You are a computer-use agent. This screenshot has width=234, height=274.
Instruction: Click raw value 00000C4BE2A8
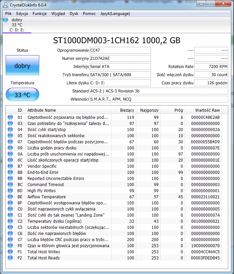coord(205,117)
